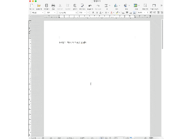Align paragraph text to the left

click(123, 13)
